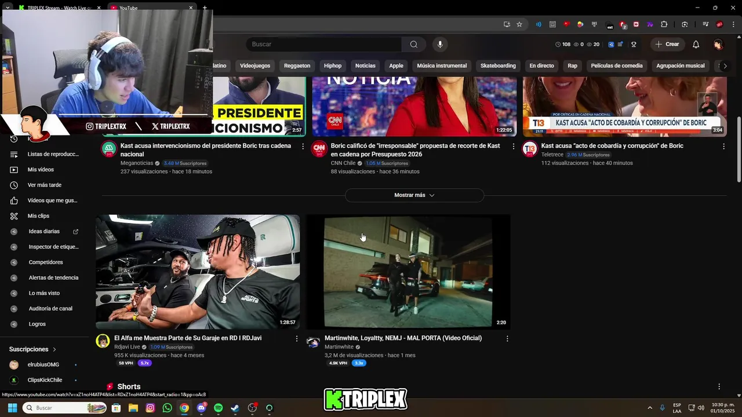742x417 pixels.
Task: Open options menu for El Alfa video
Action: coord(297,339)
